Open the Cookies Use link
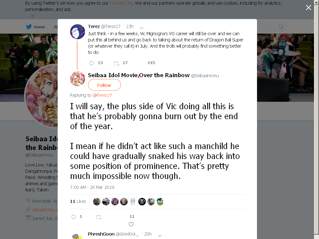The width and height of the screenshot is (319, 239). [121, 3]
